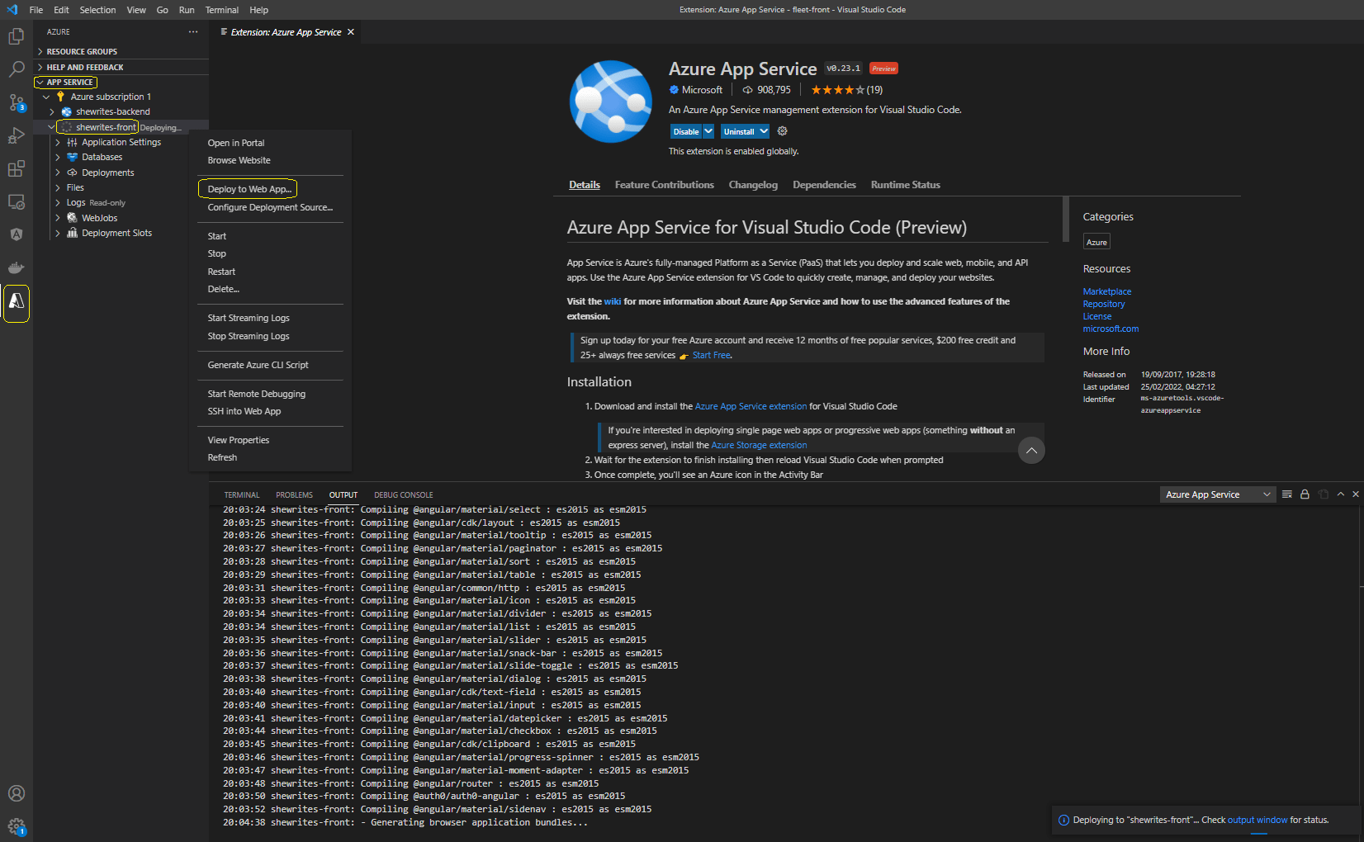This screenshot has height=842, width=1364.
Task: Follow the output window link in notification
Action: [1257, 820]
